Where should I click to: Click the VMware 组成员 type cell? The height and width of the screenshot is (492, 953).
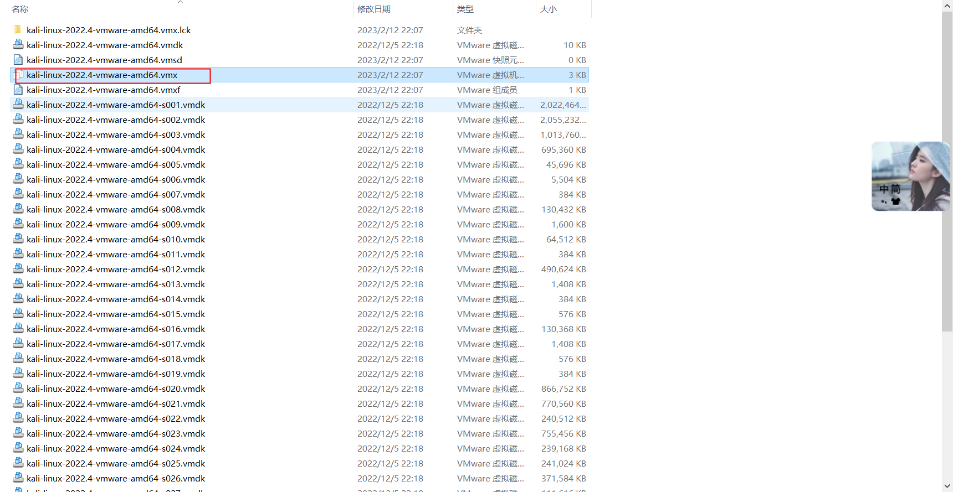coord(487,90)
